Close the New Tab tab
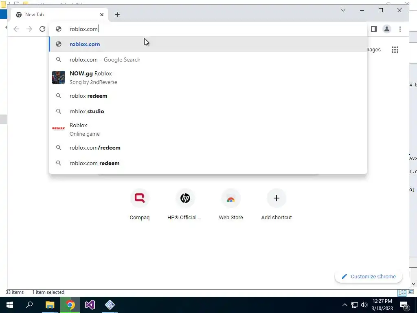The image size is (417, 313). [101, 15]
